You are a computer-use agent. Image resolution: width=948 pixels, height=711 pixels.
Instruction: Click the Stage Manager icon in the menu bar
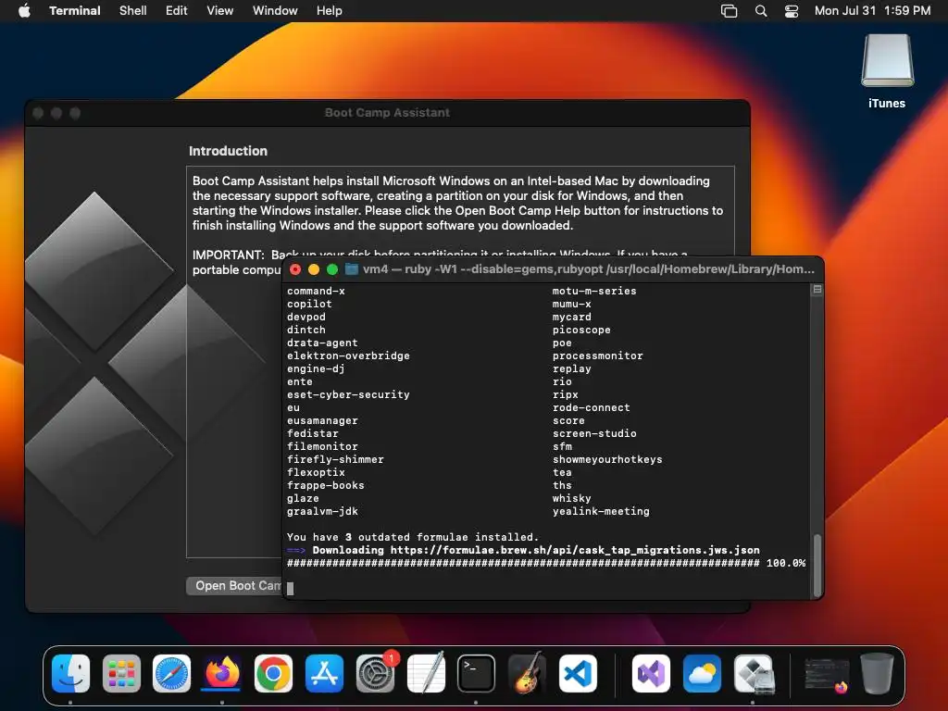click(730, 11)
